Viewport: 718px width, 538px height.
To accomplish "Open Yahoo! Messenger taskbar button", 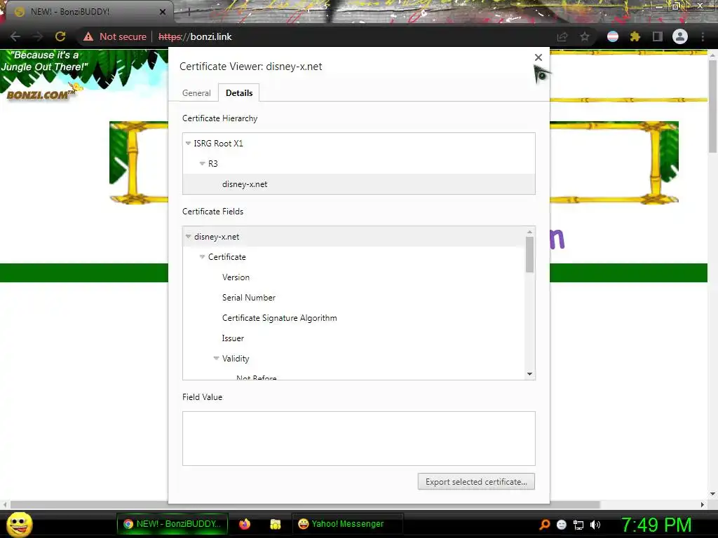I will point(347,524).
